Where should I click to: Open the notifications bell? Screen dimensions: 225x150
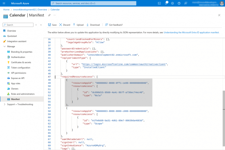pos(166,3)
